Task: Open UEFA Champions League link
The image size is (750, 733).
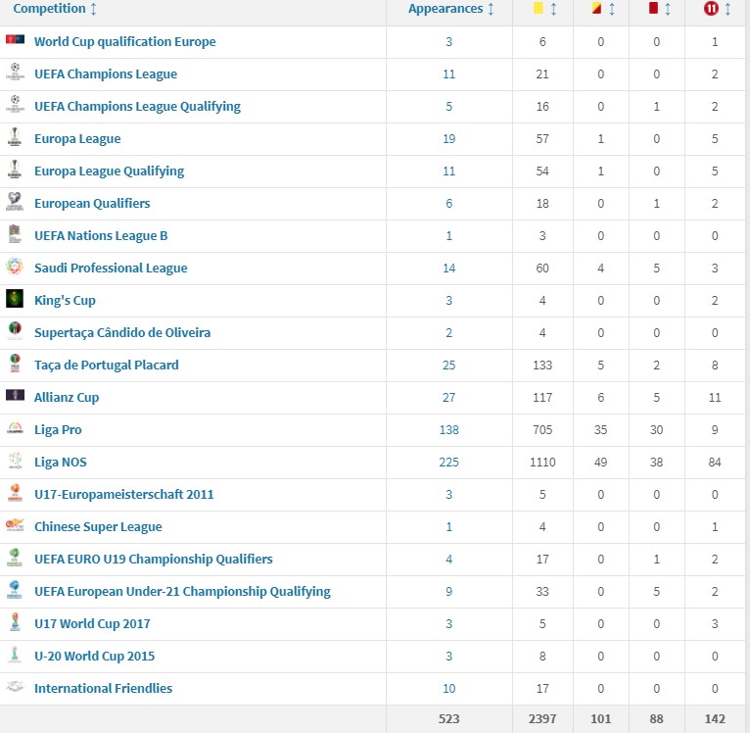Action: click(x=106, y=74)
